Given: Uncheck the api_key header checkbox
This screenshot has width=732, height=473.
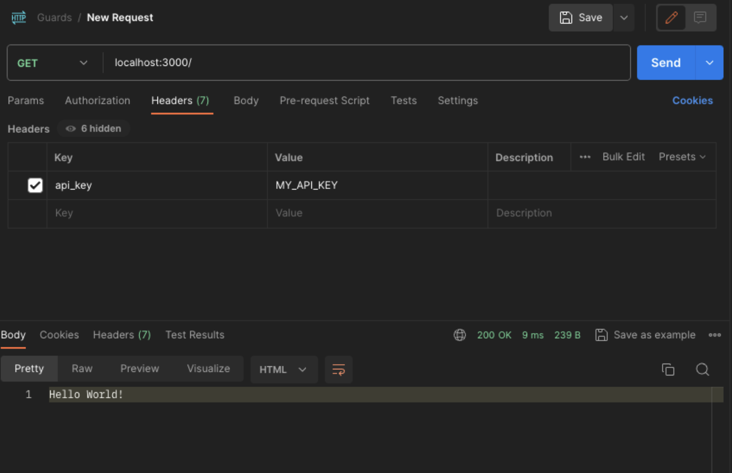Looking at the screenshot, I should click(35, 185).
